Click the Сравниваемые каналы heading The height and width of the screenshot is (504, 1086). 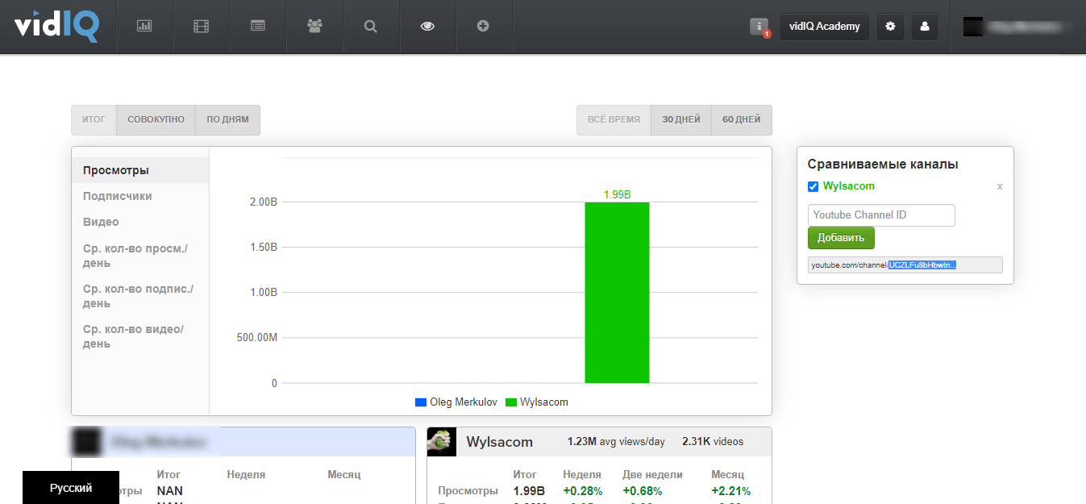pyautogui.click(x=883, y=165)
